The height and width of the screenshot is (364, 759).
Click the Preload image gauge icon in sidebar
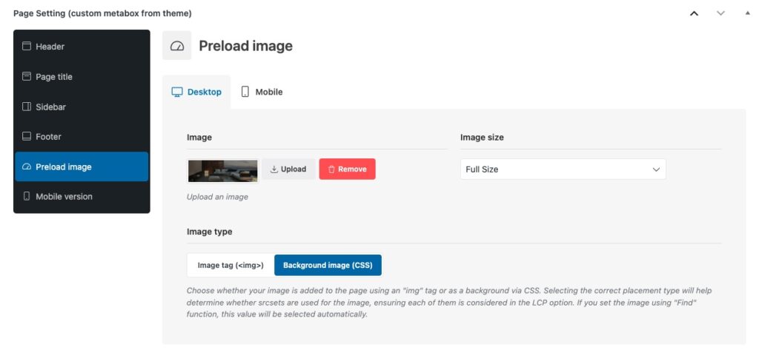click(27, 167)
